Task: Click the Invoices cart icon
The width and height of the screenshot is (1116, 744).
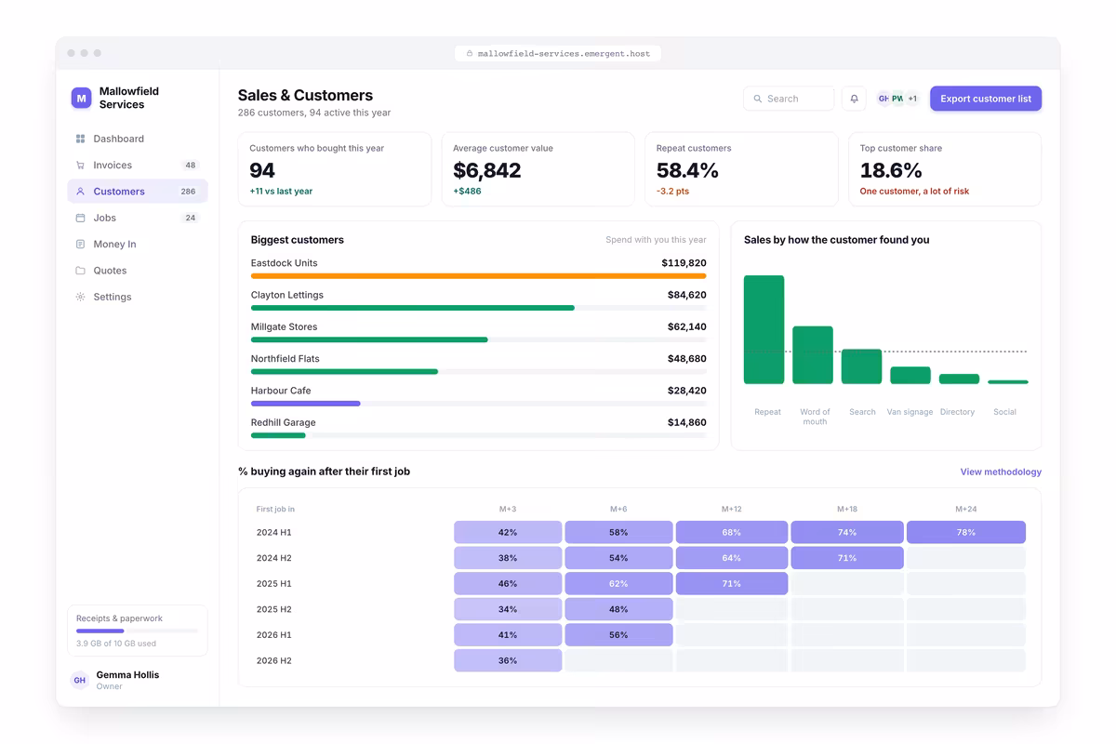Action: click(x=80, y=166)
